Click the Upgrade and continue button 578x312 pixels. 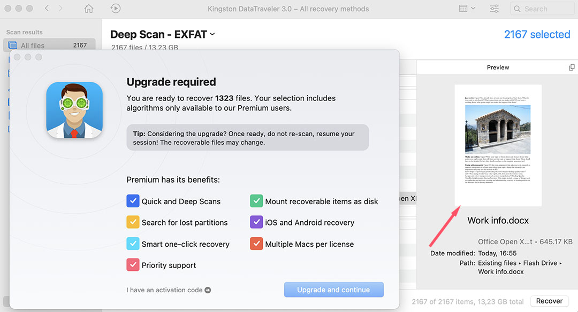click(333, 289)
